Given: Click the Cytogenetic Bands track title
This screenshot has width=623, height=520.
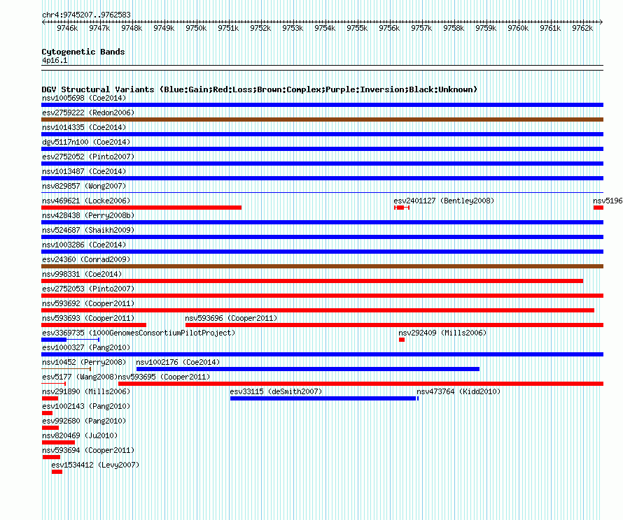Looking at the screenshot, I should (x=83, y=52).
